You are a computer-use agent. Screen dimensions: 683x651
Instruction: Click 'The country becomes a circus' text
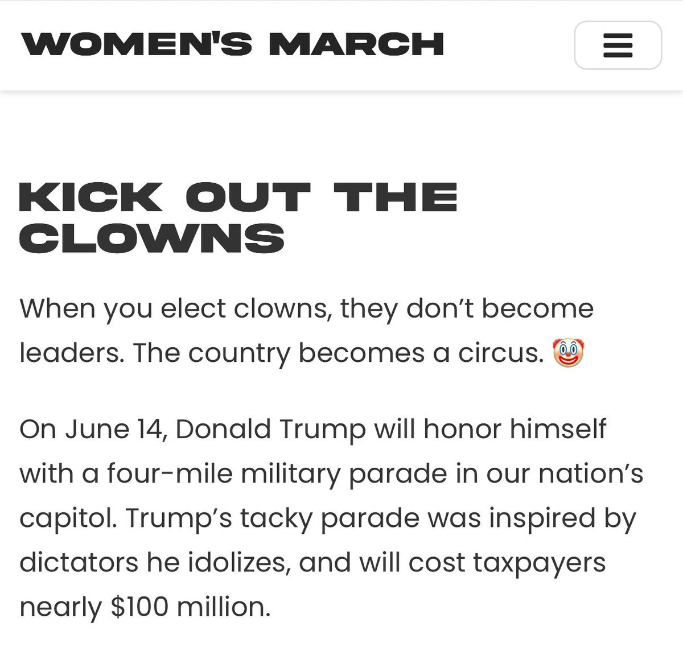coord(338,353)
